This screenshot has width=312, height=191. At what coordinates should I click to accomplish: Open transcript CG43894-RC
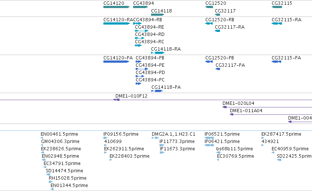point(138,45)
